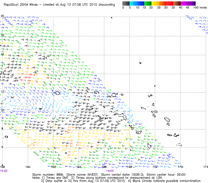
Task: Select the orange 25-30 knots legend swatch
Action: point(162,3)
